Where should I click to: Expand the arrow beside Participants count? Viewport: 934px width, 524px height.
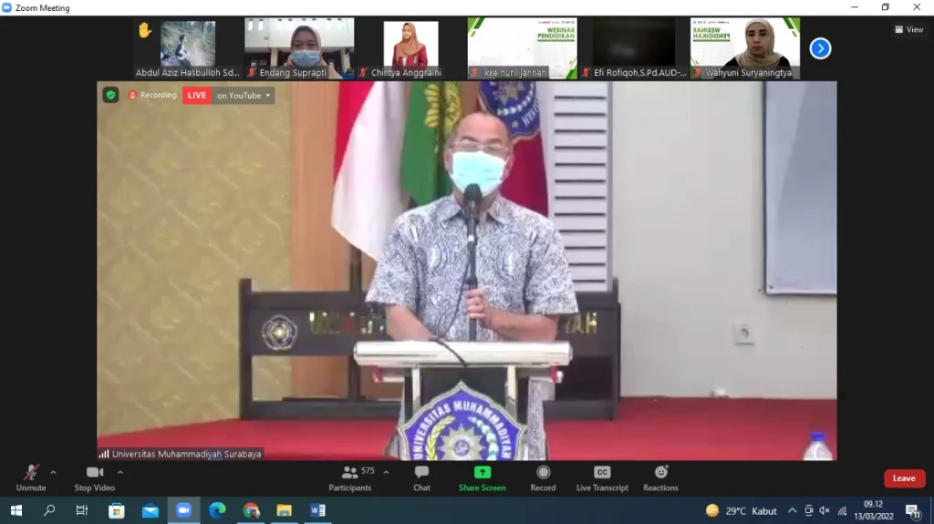pyautogui.click(x=387, y=472)
